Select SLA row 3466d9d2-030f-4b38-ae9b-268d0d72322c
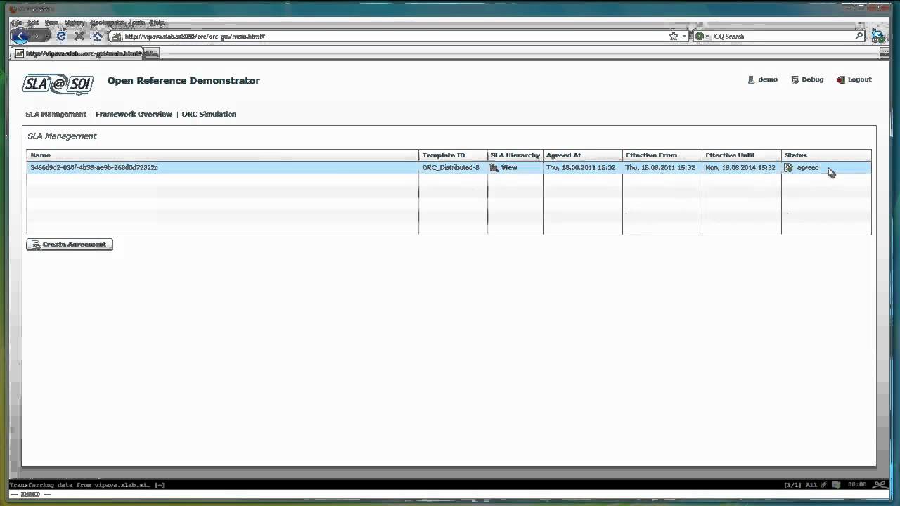The height and width of the screenshot is (506, 900). coord(449,167)
